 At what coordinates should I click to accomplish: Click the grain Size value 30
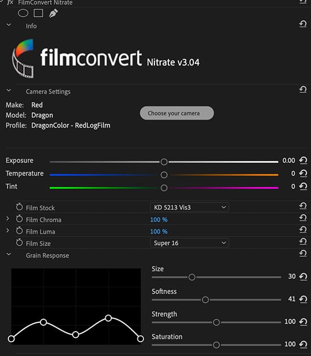point(292,276)
